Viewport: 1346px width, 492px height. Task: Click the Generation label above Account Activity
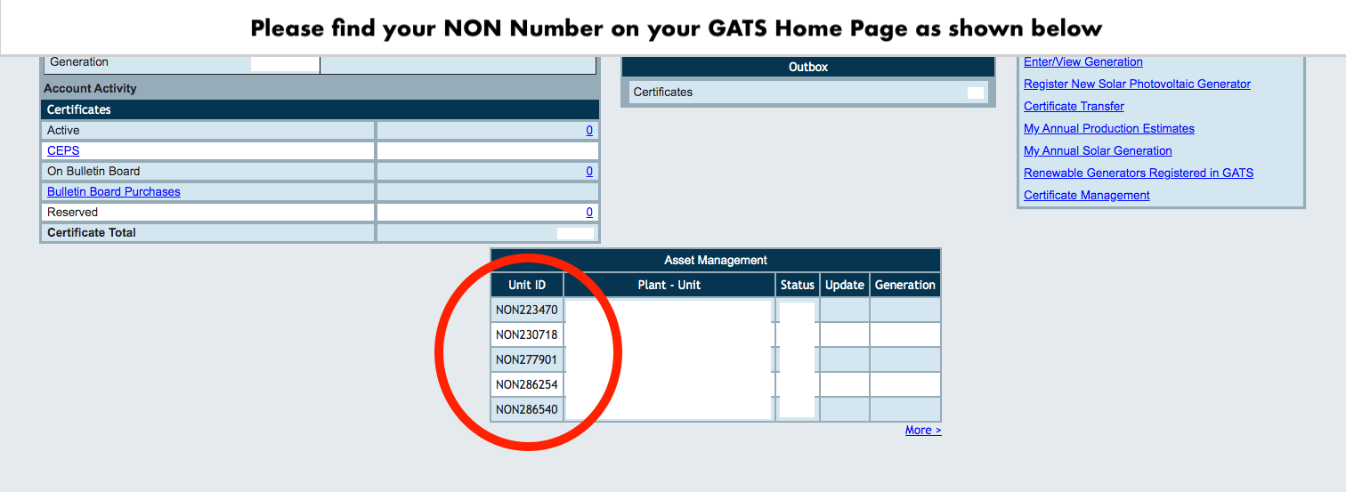pyautogui.click(x=79, y=61)
